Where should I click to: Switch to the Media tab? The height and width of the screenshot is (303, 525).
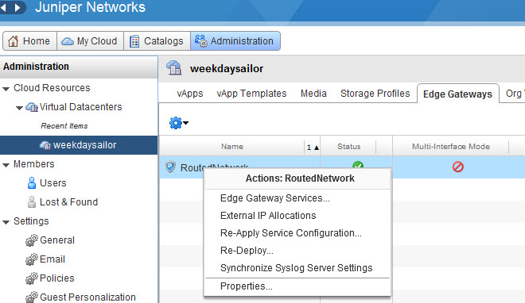coord(313,94)
